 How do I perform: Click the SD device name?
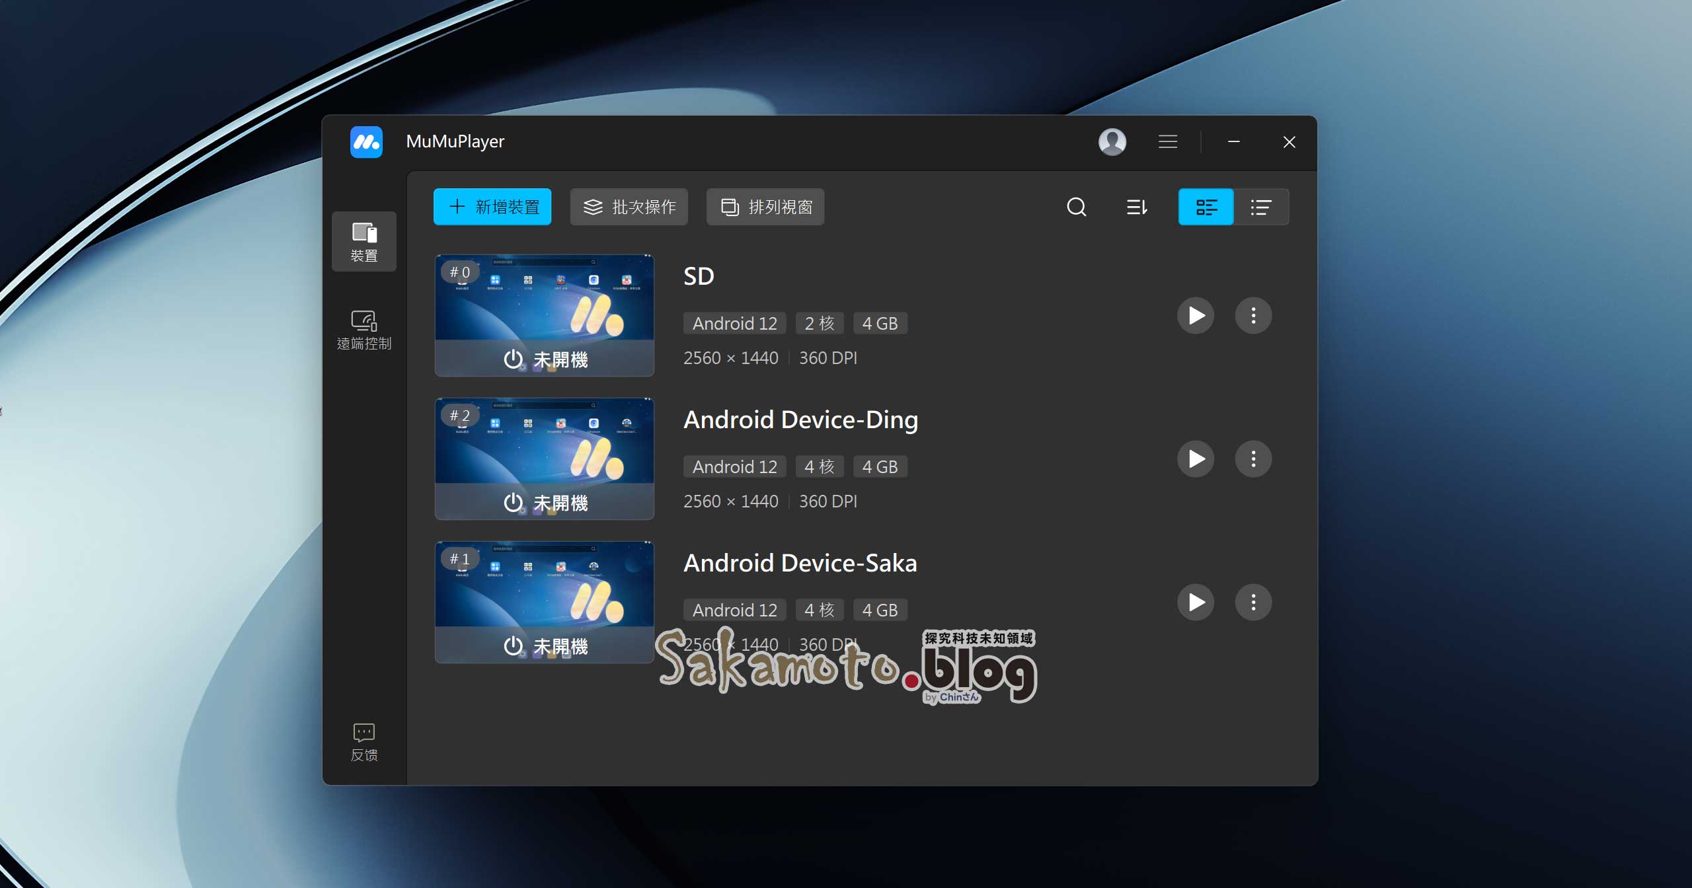pyautogui.click(x=699, y=276)
